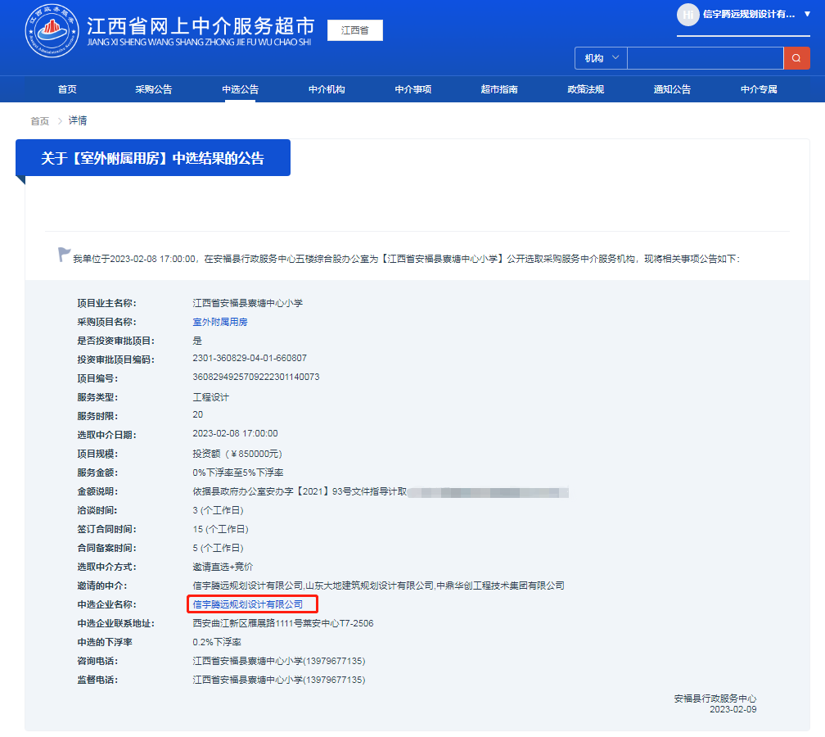Screen dimensions: 825x737
Task: Open the 政策法规 navigation tab
Action: 588,88
